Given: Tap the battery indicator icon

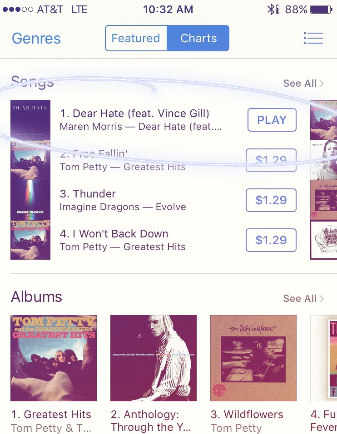Looking at the screenshot, I should (321, 10).
